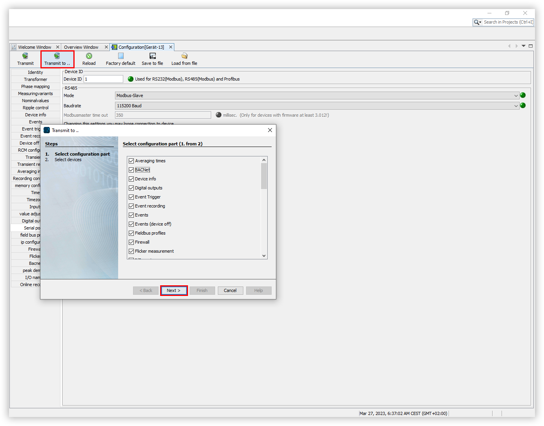Open the search scope dropdown arrow

tap(480, 22)
